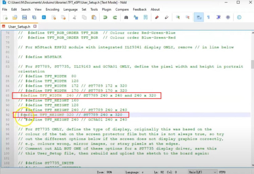Image resolution: width=254 pixels, height=174 pixels.
Task: Open the Plugin menu
Action: coord(106,9)
